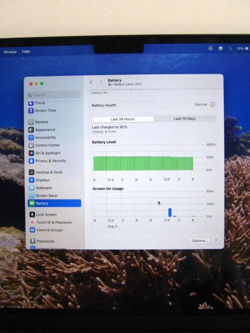Select Screen Time in sidebar
The image size is (250, 333).
click(x=45, y=110)
